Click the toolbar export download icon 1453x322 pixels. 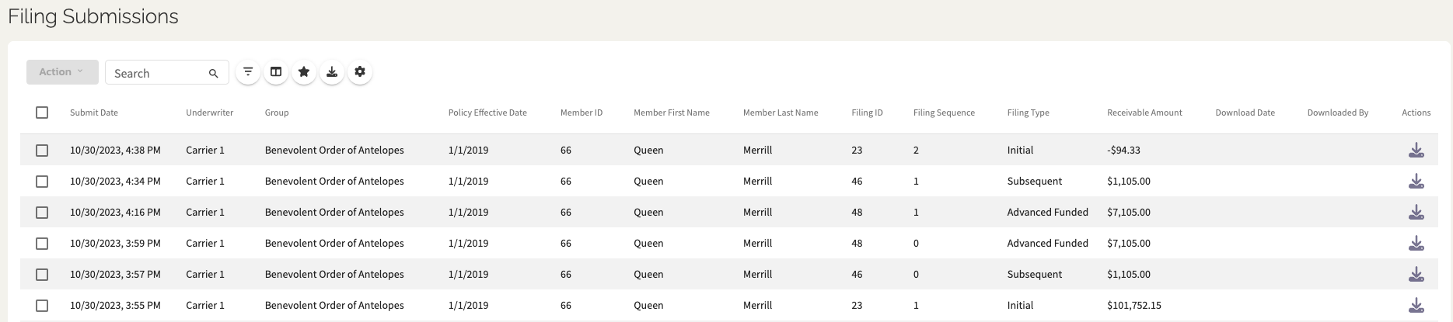click(332, 72)
